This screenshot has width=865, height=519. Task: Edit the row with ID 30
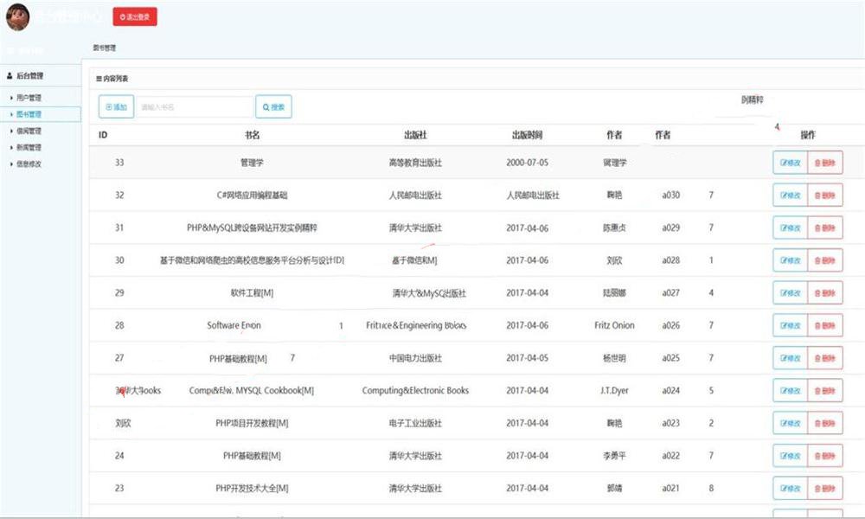790,260
